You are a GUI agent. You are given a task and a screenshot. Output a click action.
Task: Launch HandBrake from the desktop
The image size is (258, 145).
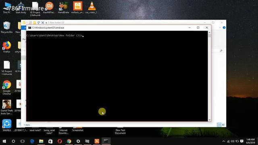(63, 8)
